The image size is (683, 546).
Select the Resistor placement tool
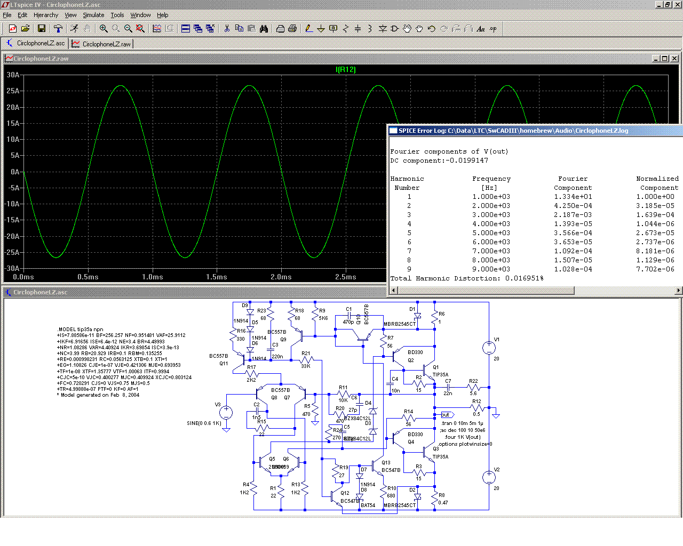point(345,29)
